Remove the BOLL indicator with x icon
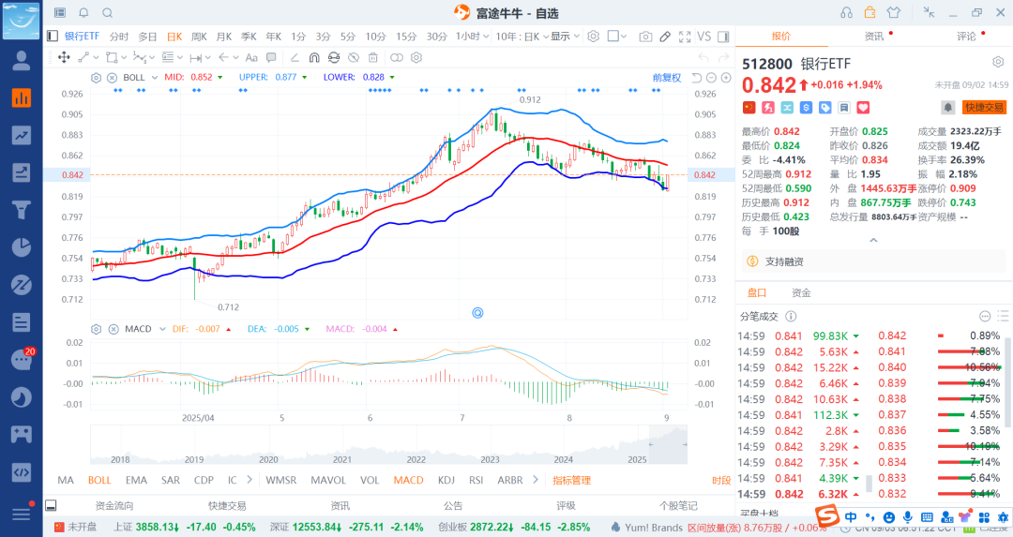The image size is (1013, 537). 112,78
